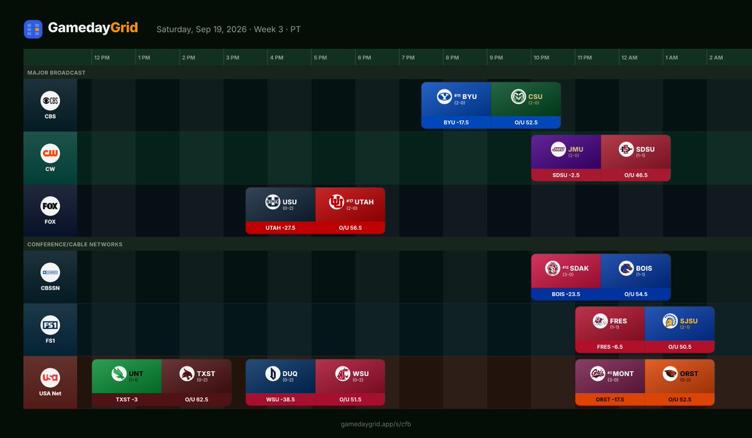Click the 6 PM time column header

pos(364,58)
